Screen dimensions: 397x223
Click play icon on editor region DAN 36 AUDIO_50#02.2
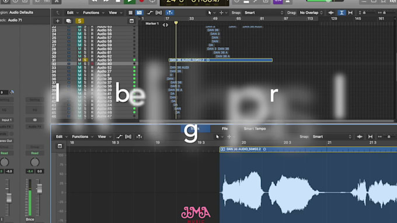222,149
